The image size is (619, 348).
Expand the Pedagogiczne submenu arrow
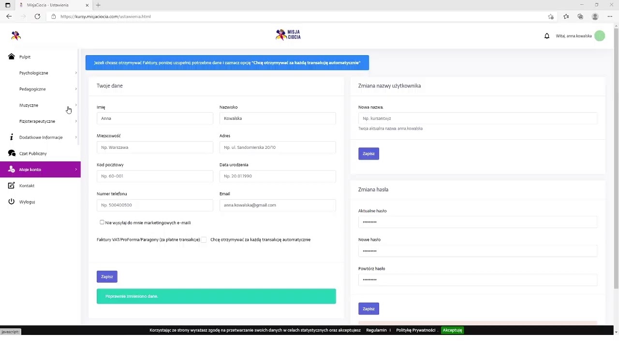click(x=76, y=89)
